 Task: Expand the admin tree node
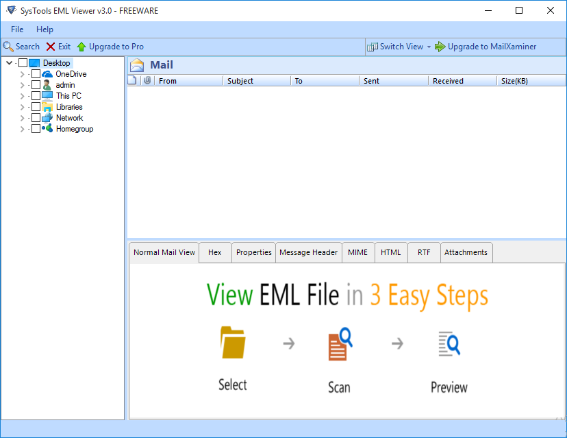tap(23, 85)
